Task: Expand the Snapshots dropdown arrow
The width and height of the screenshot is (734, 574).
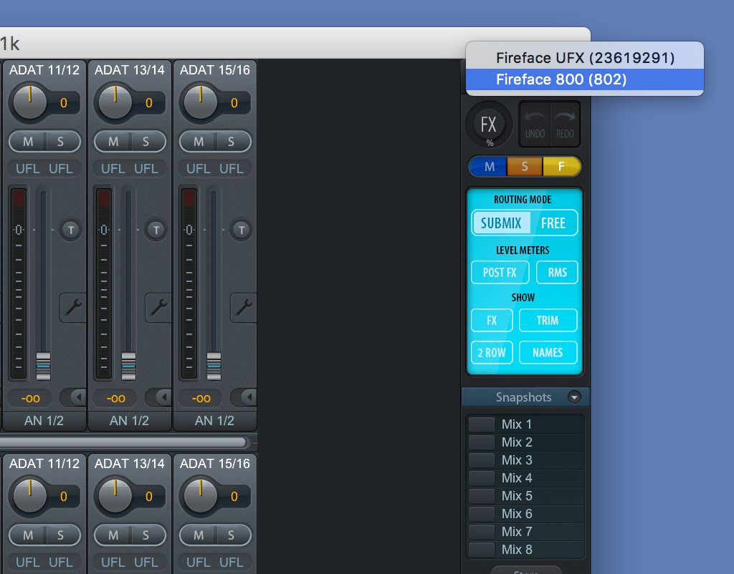Action: [573, 397]
